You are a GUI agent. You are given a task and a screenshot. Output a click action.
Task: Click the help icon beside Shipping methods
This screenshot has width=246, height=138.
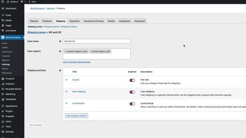(60, 71)
